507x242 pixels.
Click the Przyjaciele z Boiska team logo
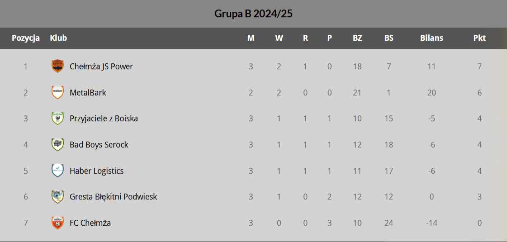[x=57, y=119]
